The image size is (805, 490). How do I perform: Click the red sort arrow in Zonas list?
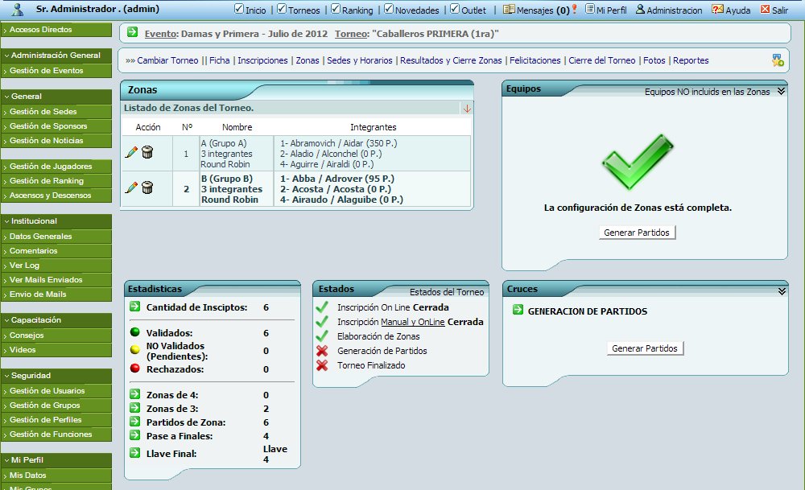(x=467, y=109)
